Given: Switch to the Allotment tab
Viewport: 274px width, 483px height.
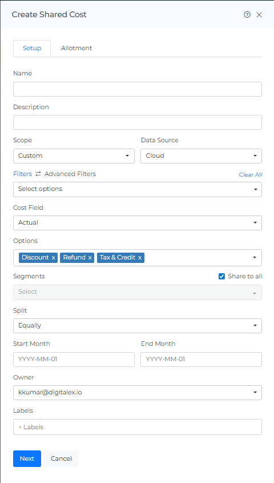Looking at the screenshot, I should tap(76, 49).
